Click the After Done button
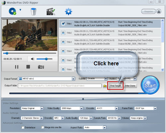 130,86
